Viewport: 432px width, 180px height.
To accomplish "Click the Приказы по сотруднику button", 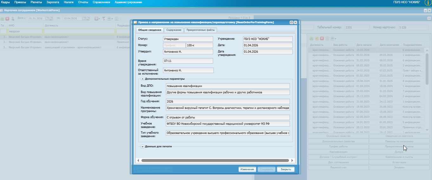I will coord(399,141).
